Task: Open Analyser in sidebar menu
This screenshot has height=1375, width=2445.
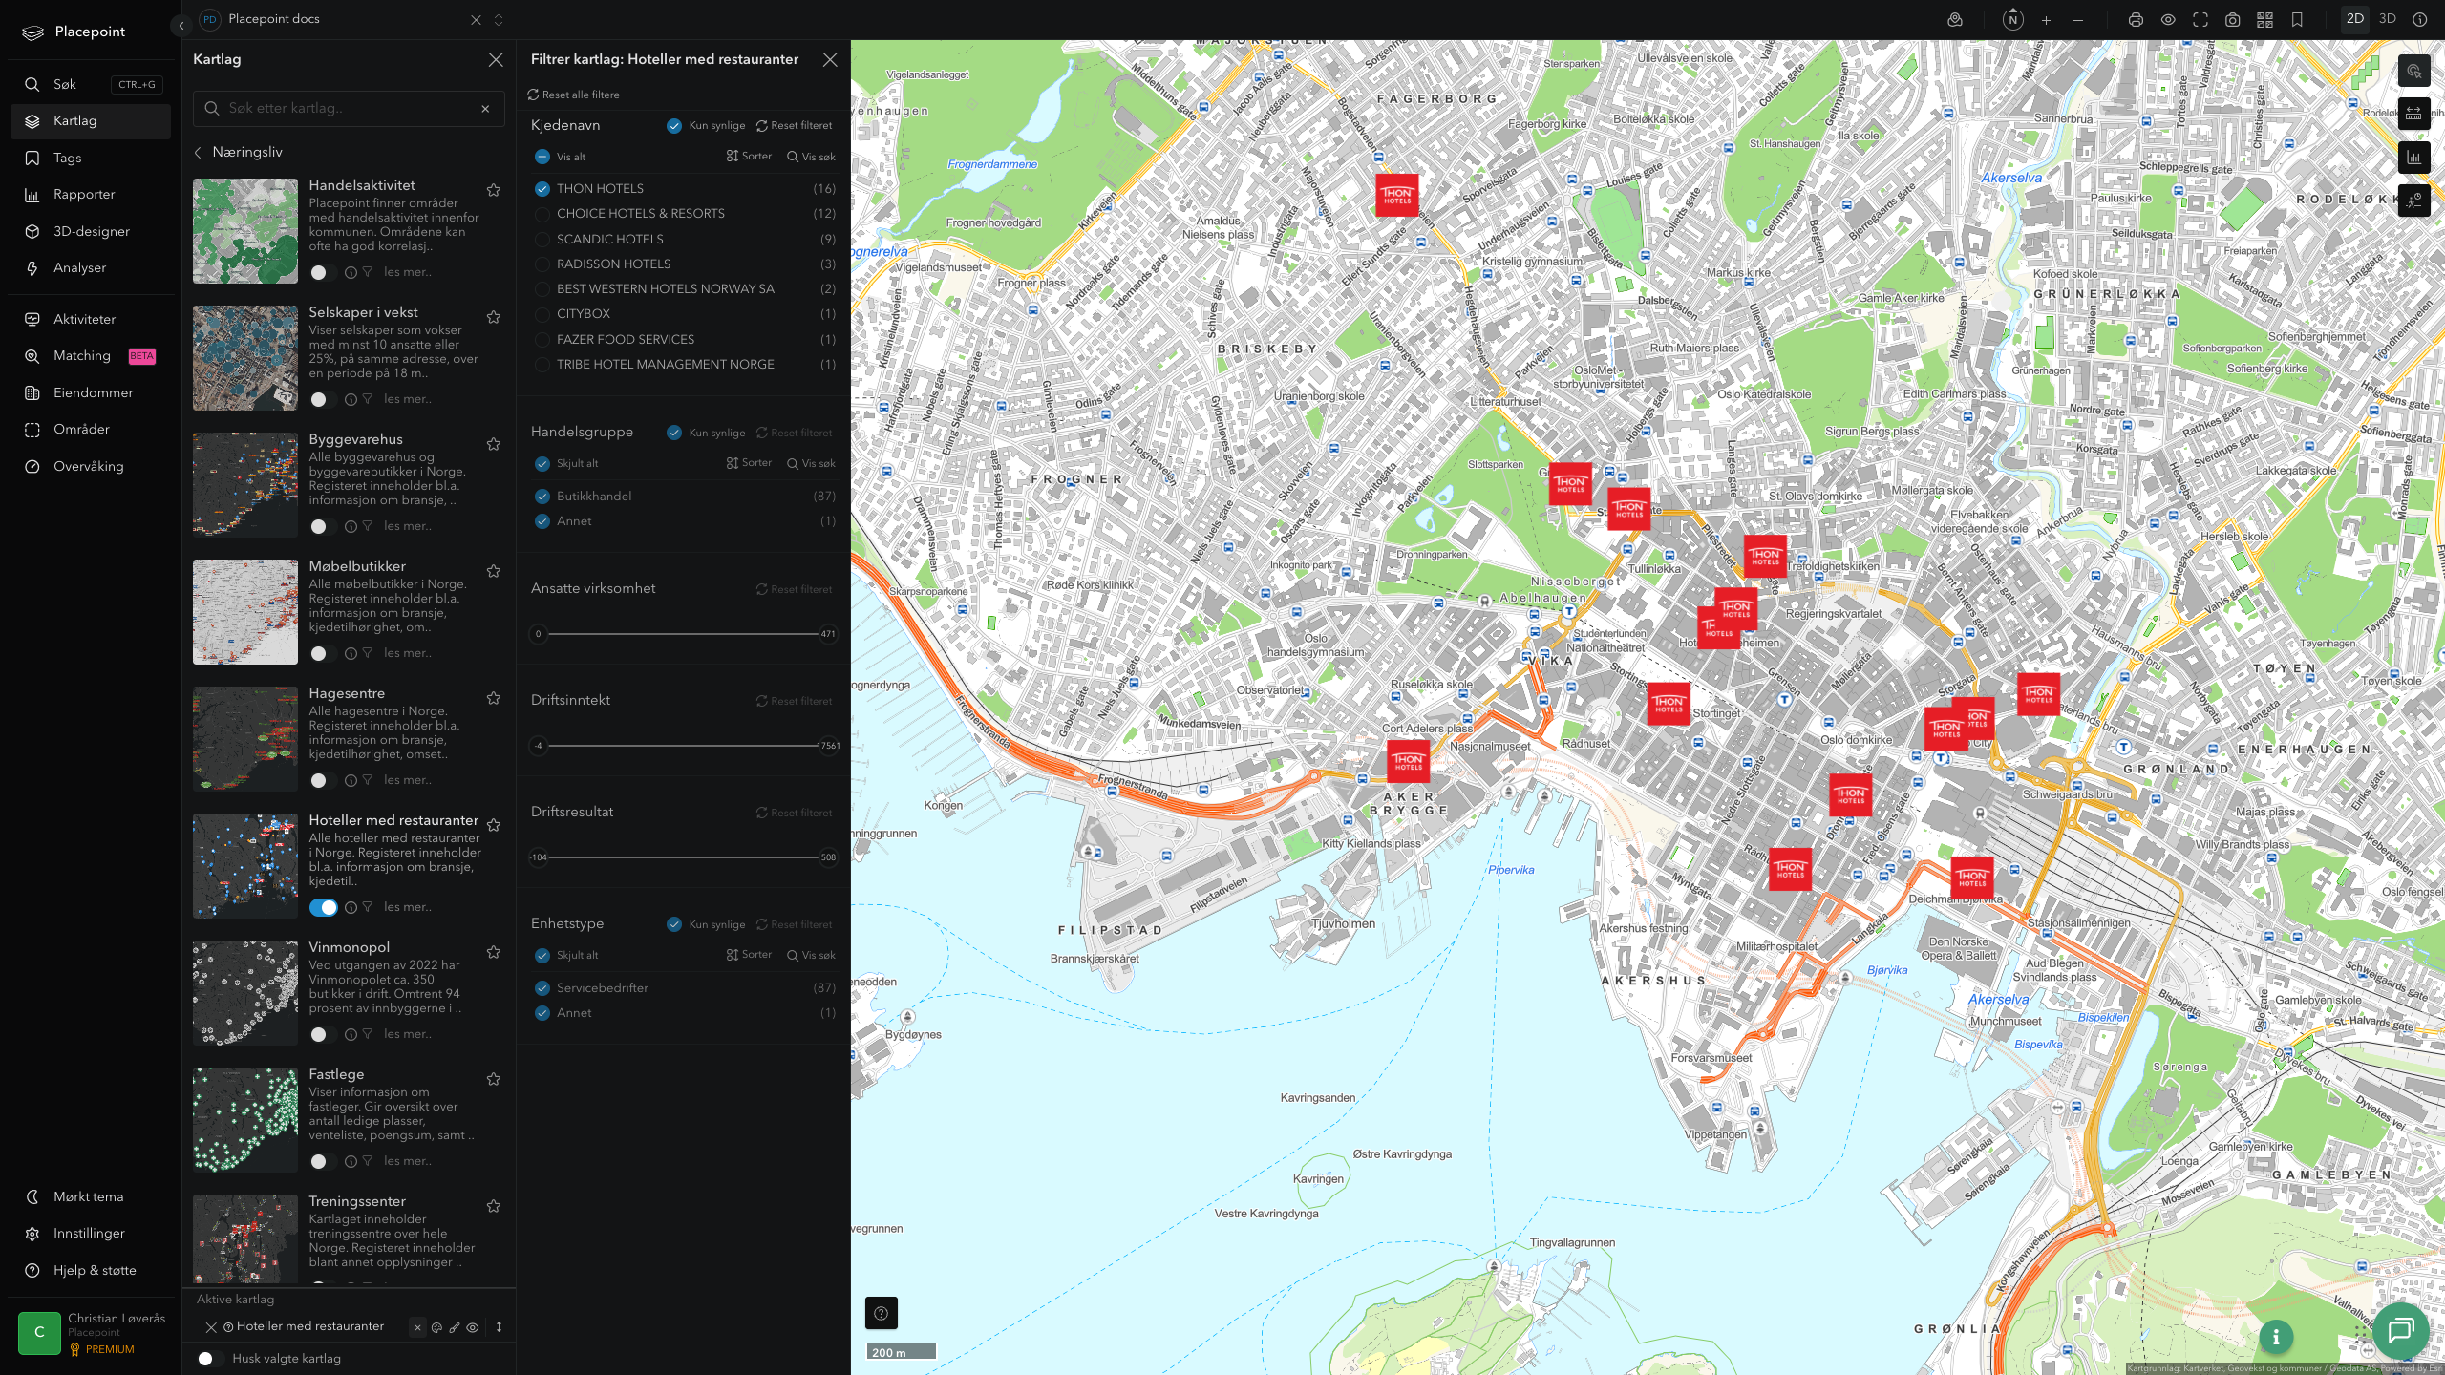Action: pos(91,268)
